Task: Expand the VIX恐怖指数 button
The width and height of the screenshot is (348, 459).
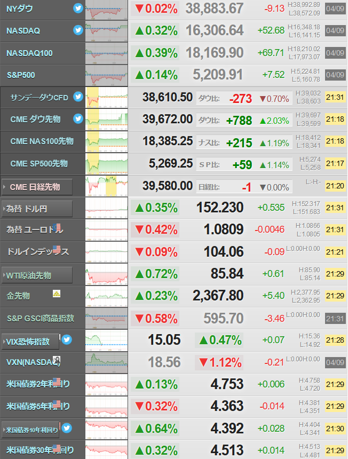Action: click(30, 342)
